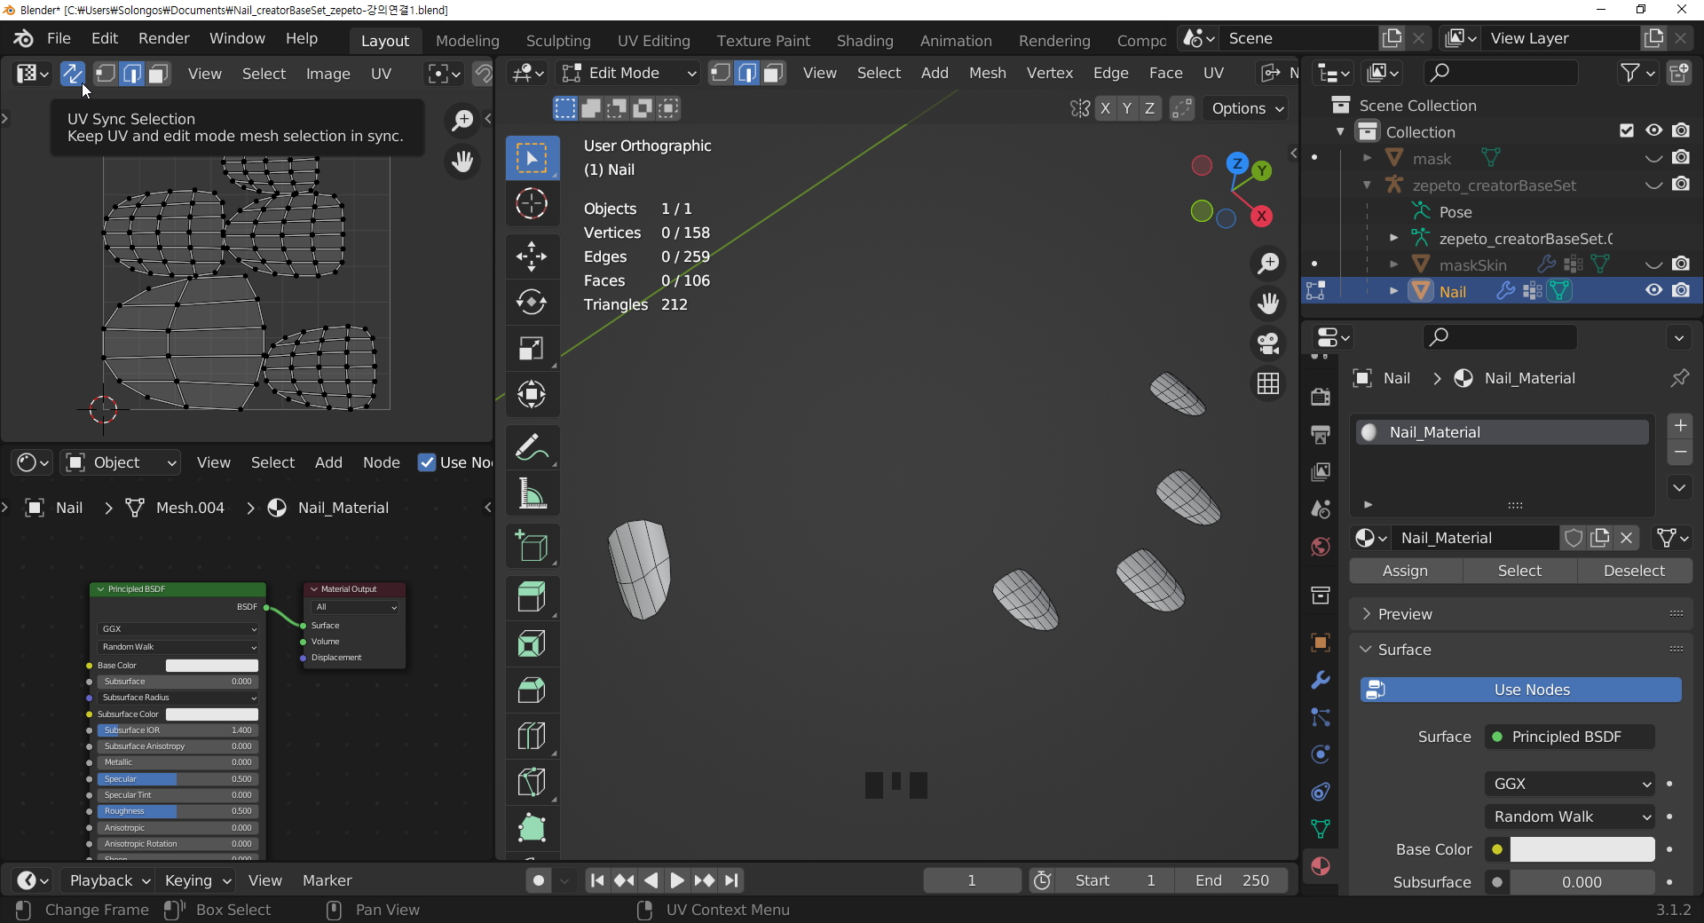Open the GGX distribution dropdown in properties
The width and height of the screenshot is (1704, 923).
(x=1569, y=784)
